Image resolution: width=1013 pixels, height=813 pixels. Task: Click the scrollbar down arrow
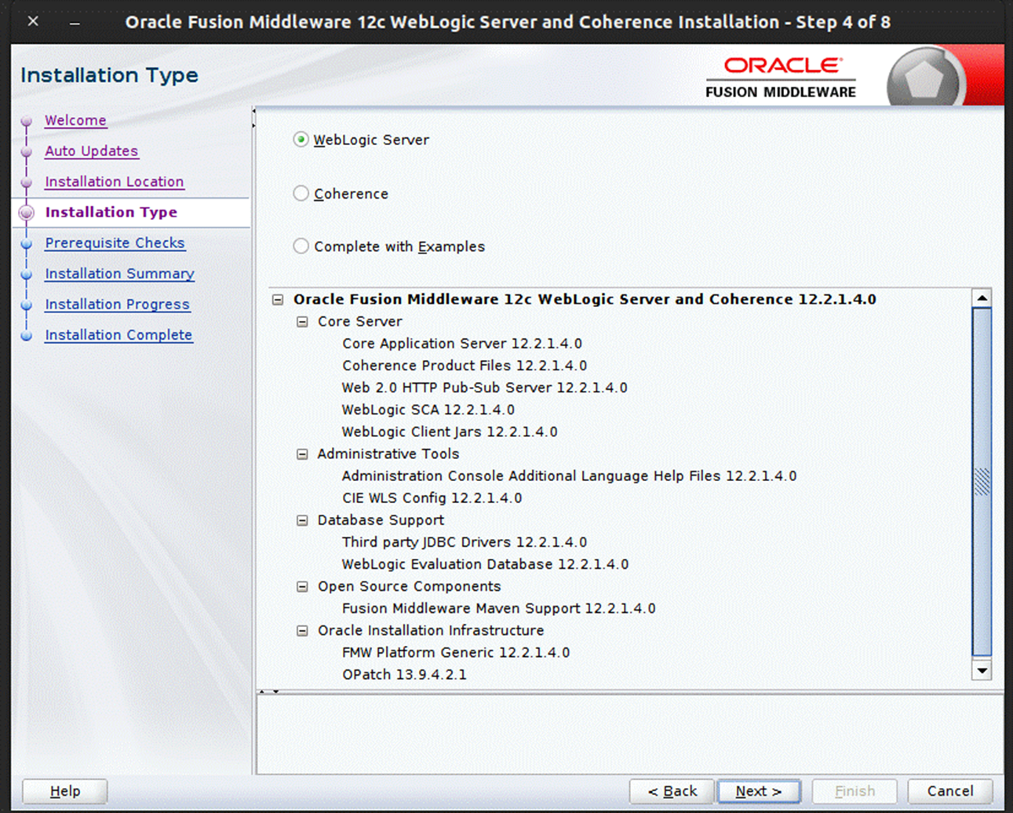click(x=982, y=671)
